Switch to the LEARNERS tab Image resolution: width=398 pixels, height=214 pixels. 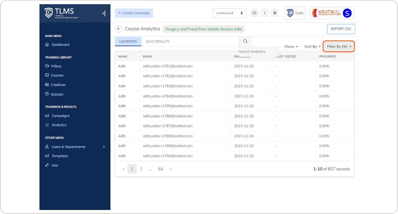(x=128, y=42)
